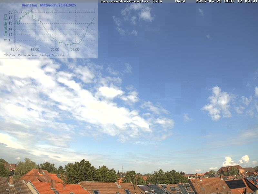258x194 pixels.
Task: Click the Nord direction label
Action: (x=180, y=1)
